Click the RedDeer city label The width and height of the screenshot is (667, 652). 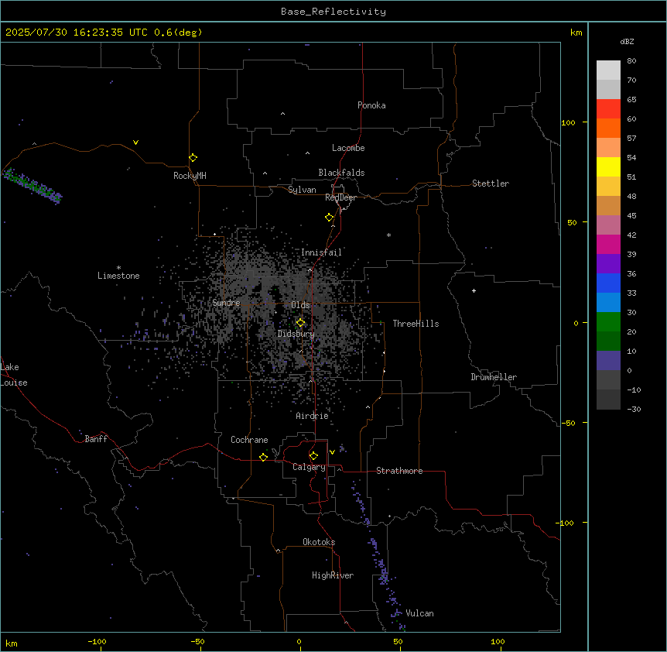coord(340,197)
